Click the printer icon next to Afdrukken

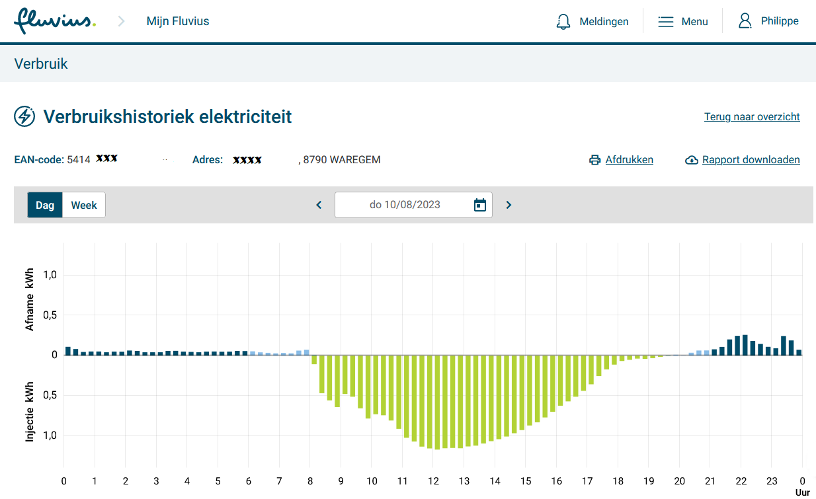pos(595,160)
